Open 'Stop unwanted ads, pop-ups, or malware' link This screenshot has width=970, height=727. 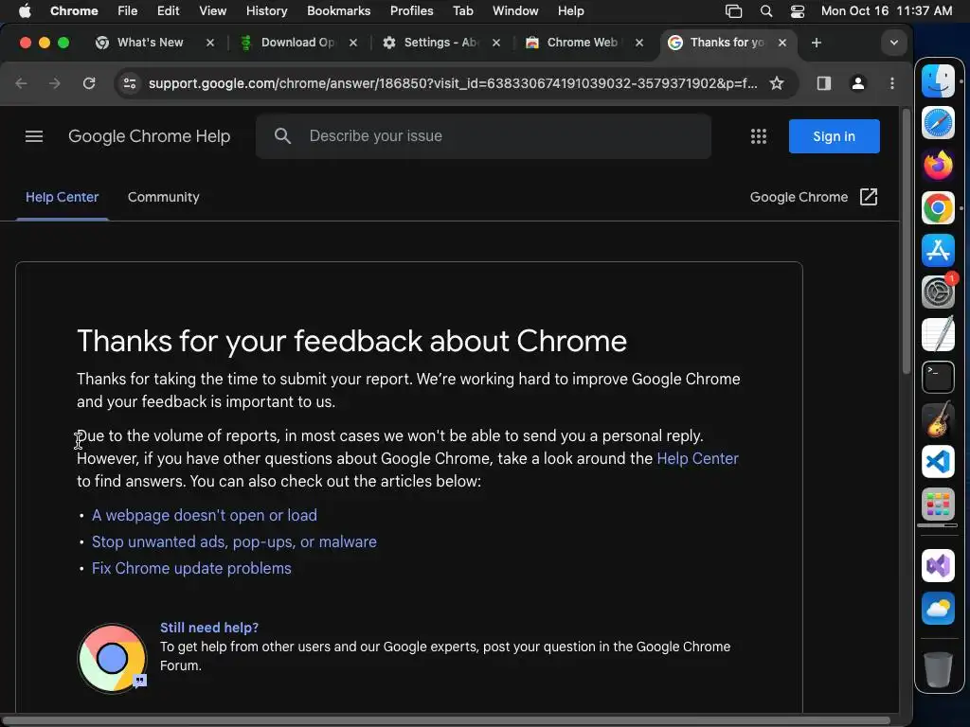(x=234, y=542)
